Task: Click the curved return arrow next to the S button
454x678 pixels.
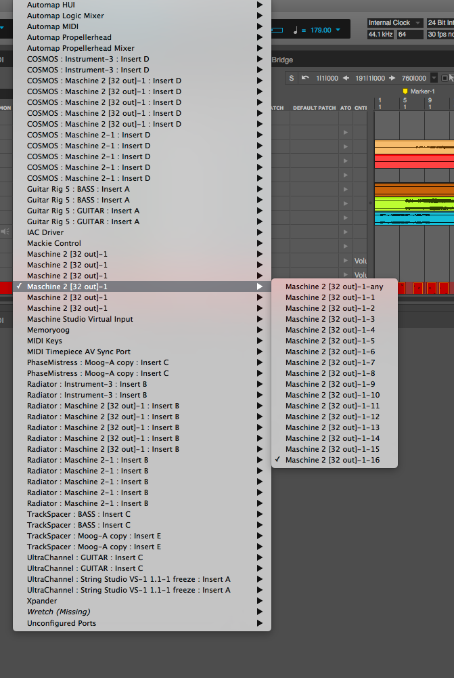Action: pyautogui.click(x=305, y=79)
